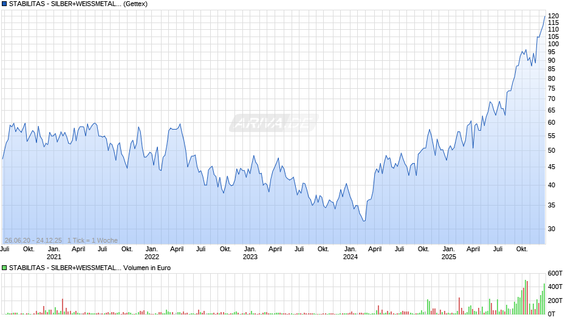571x320 pixels.
Task: Click the 30 price axis label
Action: (x=552, y=229)
